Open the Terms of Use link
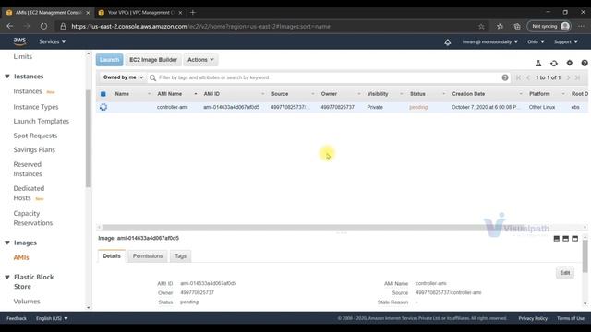This screenshot has width=591, height=332. [x=571, y=318]
